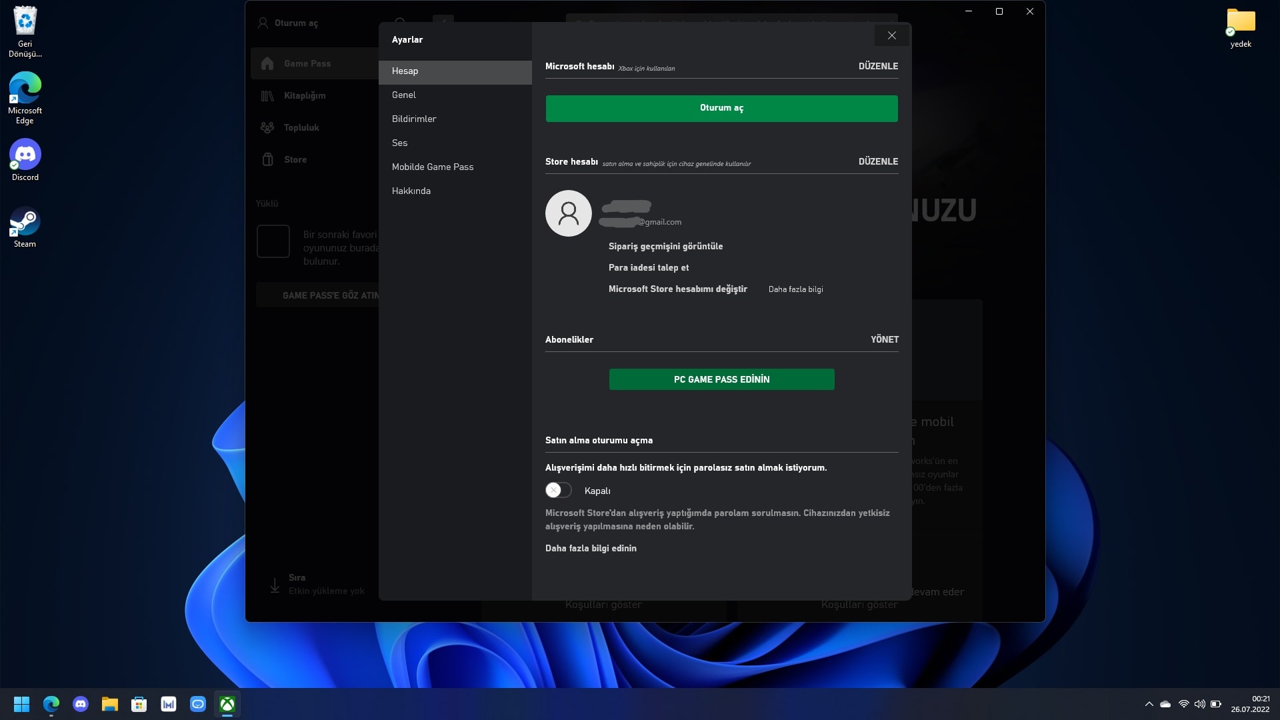The height and width of the screenshot is (720, 1280).
Task: Open the OneDrive cloud tray icon
Action: point(1165,704)
